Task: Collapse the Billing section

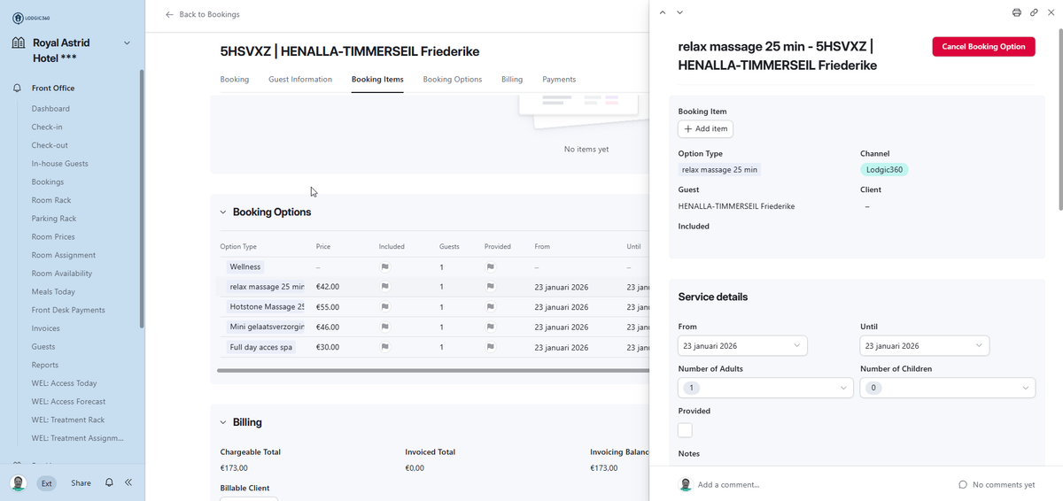Action: pyautogui.click(x=223, y=422)
